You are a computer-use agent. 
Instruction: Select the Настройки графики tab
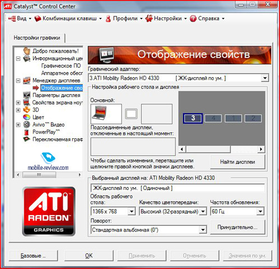click(37, 38)
